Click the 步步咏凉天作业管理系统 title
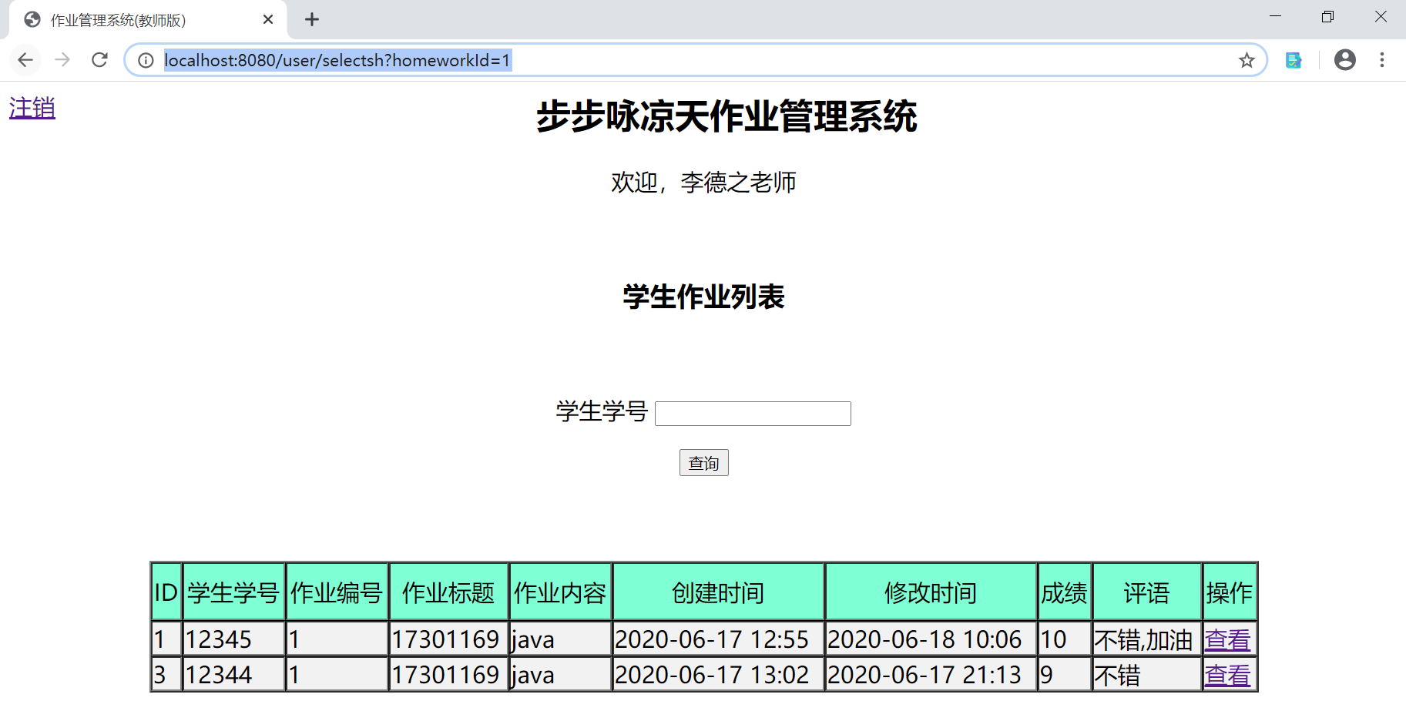 tap(726, 116)
